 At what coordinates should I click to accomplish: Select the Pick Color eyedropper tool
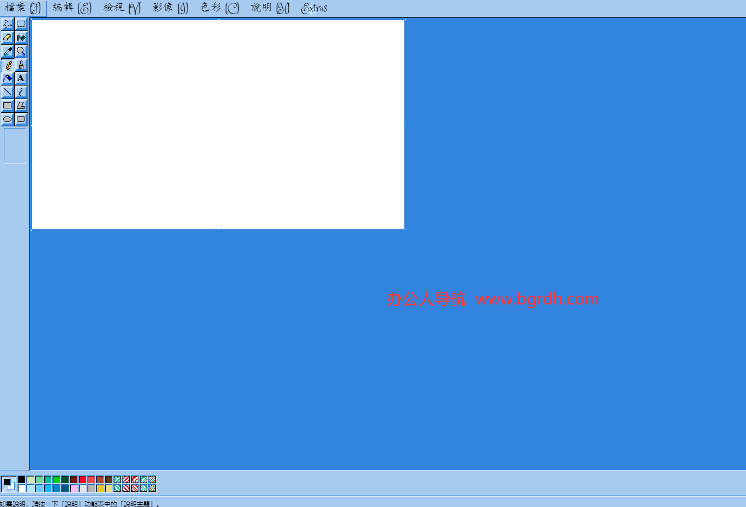pyautogui.click(x=8, y=51)
